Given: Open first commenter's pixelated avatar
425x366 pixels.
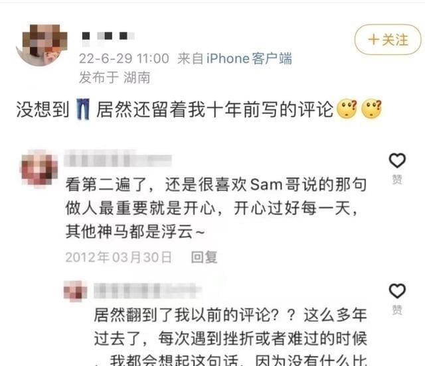Looking at the screenshot, I should 39,168.
